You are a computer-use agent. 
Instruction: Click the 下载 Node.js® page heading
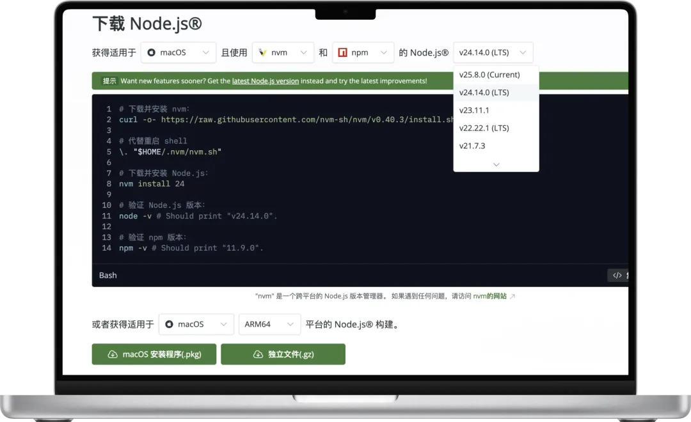[147, 24]
